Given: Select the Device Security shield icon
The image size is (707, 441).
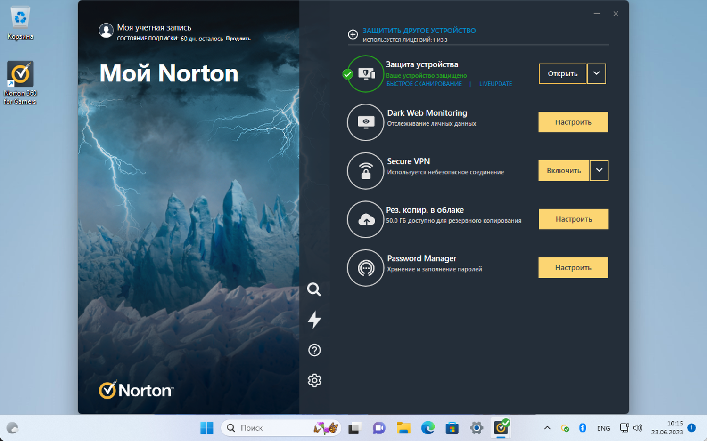Looking at the screenshot, I should (366, 74).
